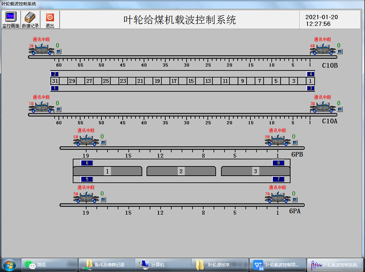365x272 pixels.
Task: Click the small monitor box beside feeder 8#
Action: click(x=295, y=142)
